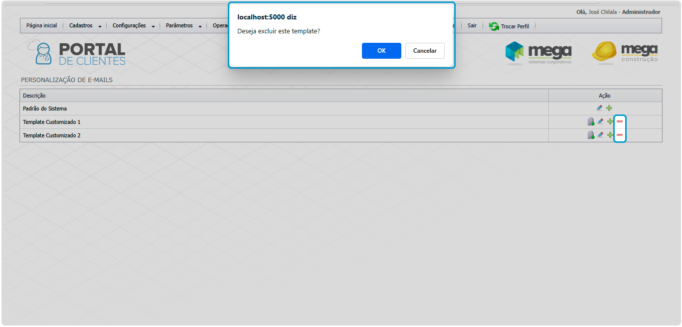Click the dialog question 'Deseja excluir este template?'
This screenshot has height=327, width=682.
[x=279, y=31]
